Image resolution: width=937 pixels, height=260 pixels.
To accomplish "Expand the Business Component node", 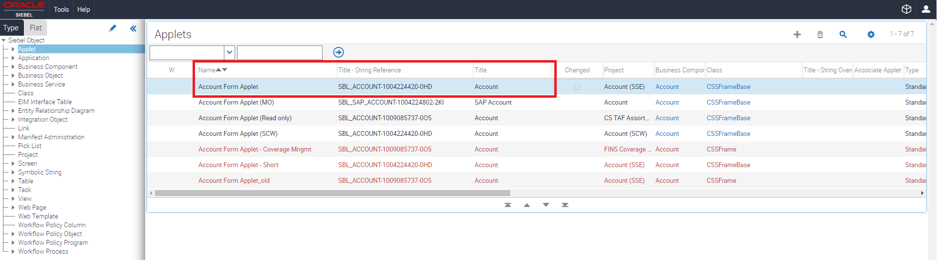I will coord(13,67).
